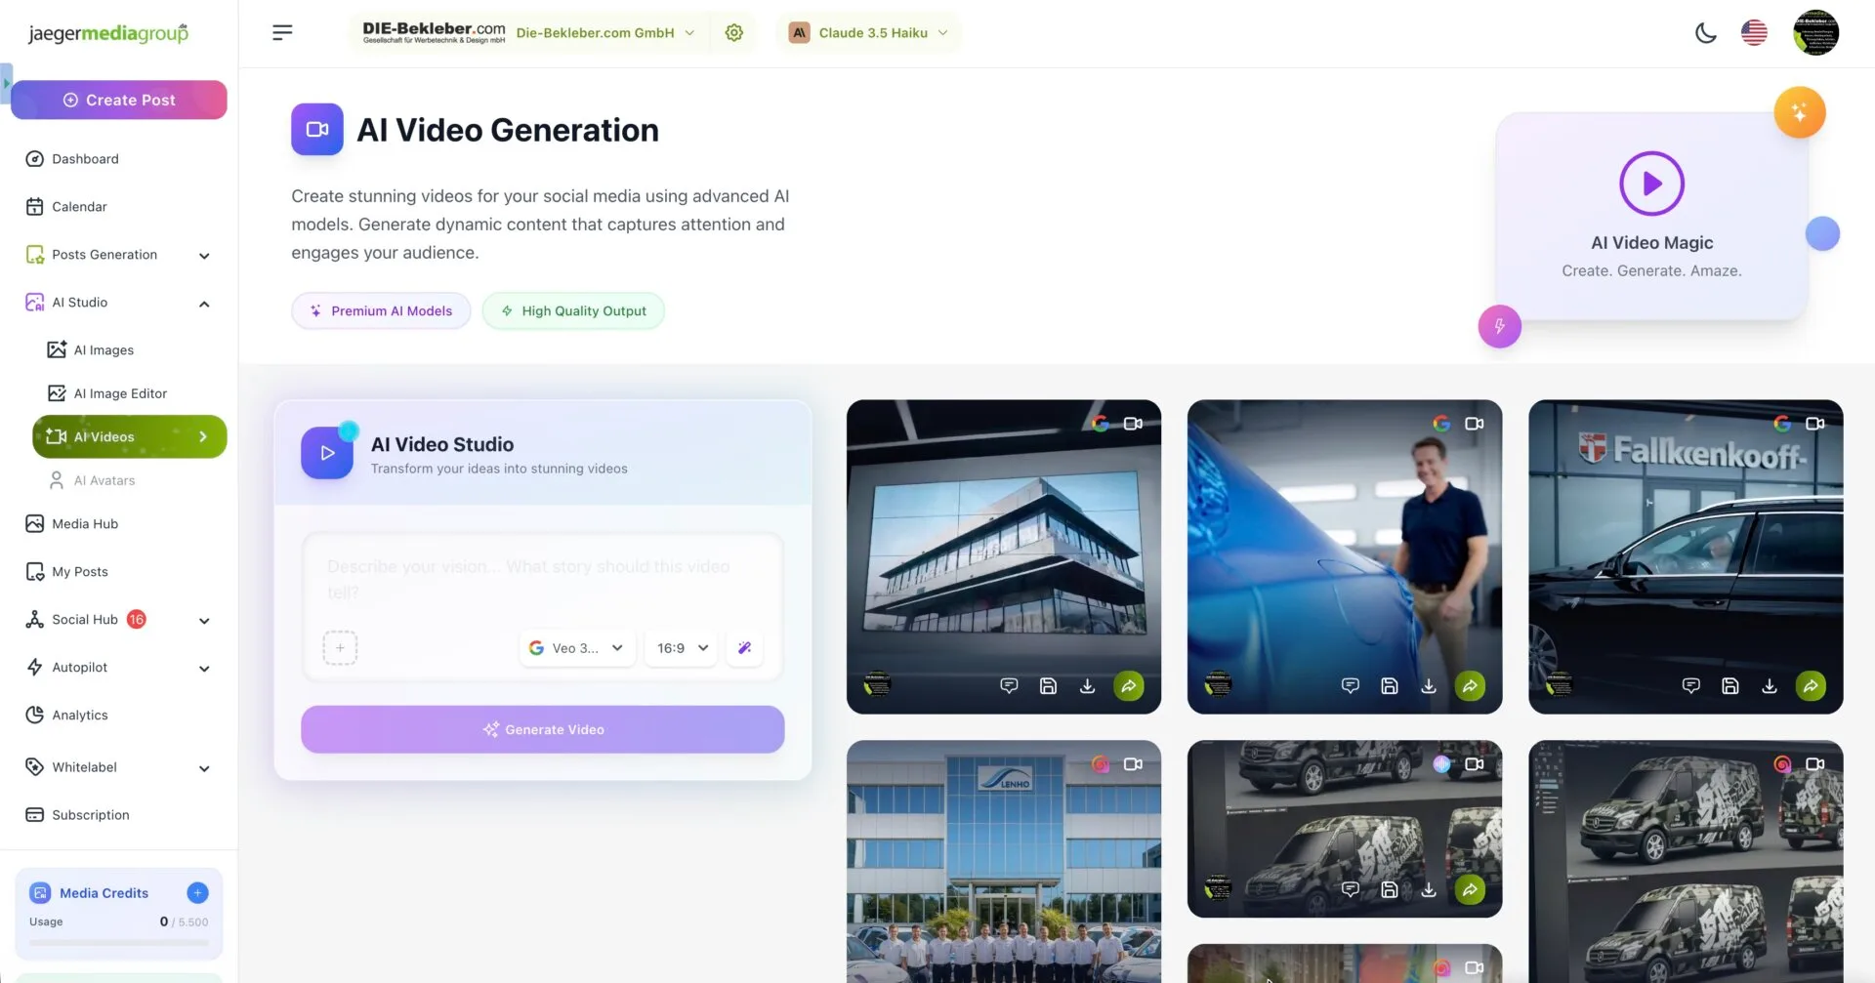Open the Claude 3.5 Haiku model selector
The width and height of the screenshot is (1875, 983).
868,33
